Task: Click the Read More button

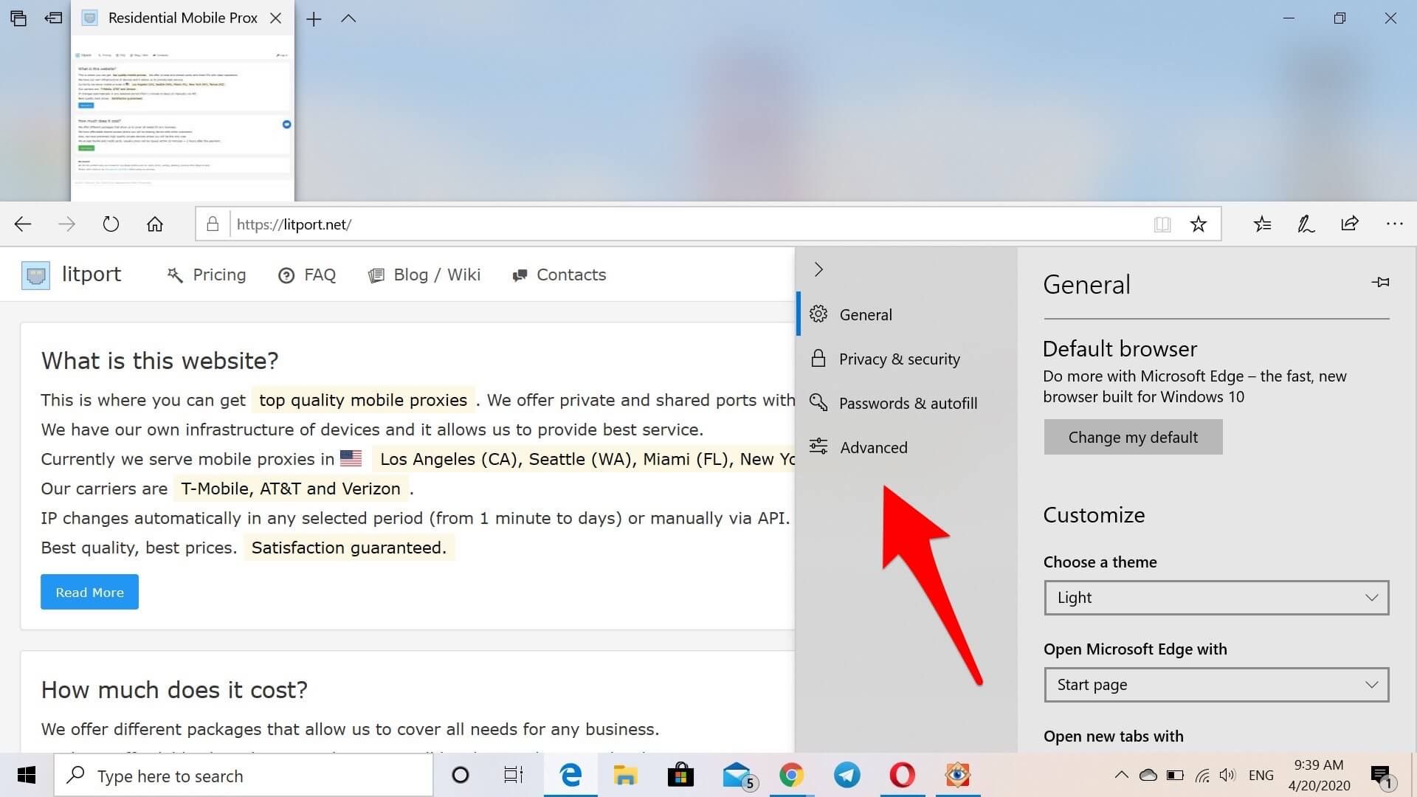Action: point(89,592)
